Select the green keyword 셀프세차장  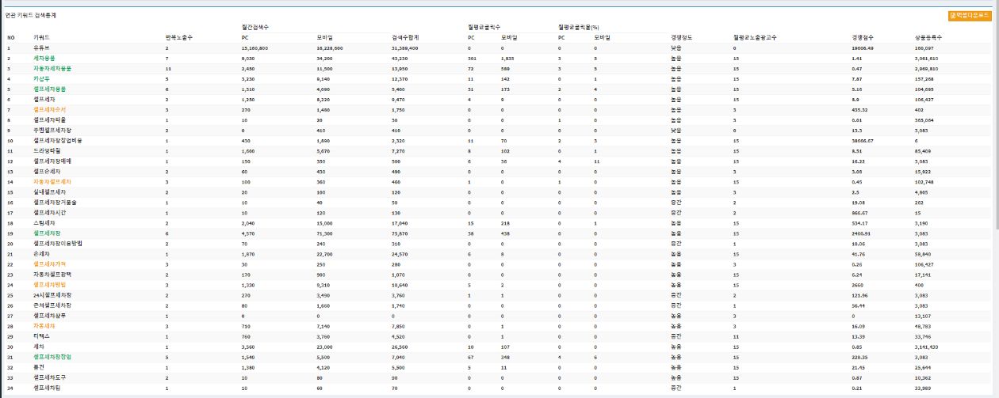point(47,233)
